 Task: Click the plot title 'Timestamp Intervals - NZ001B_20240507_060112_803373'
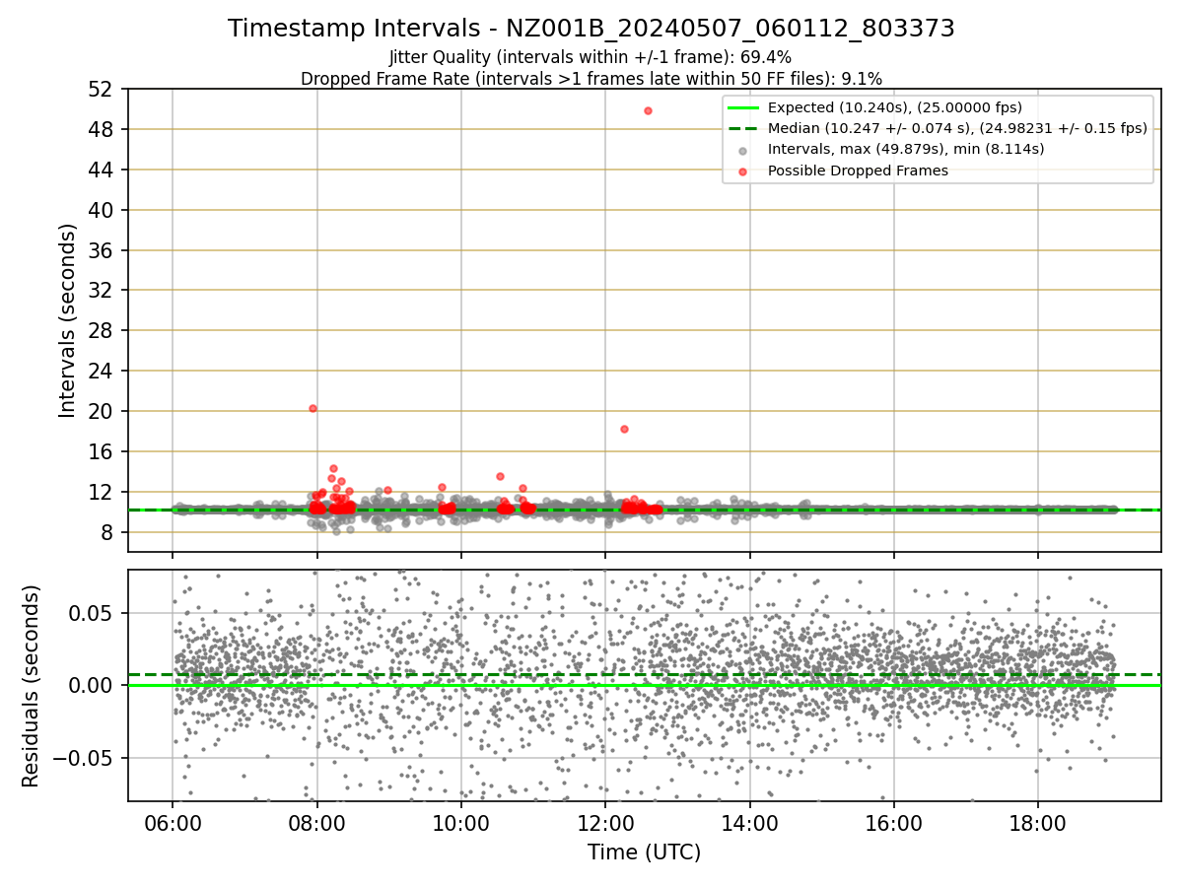click(591, 29)
